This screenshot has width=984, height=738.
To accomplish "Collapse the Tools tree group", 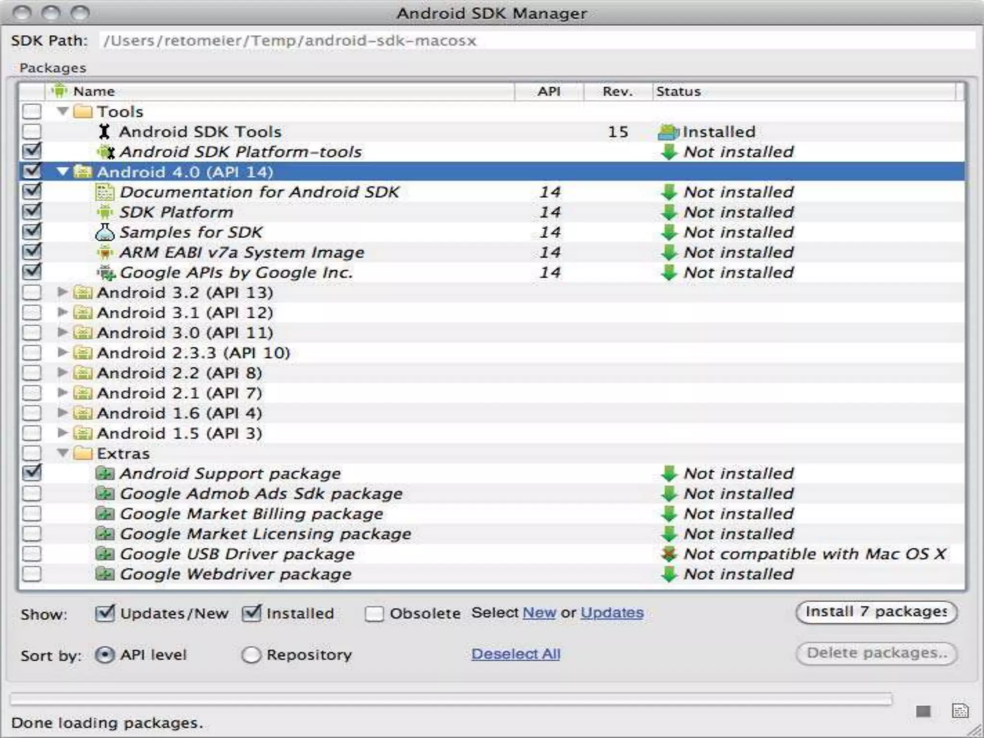I will [62, 111].
